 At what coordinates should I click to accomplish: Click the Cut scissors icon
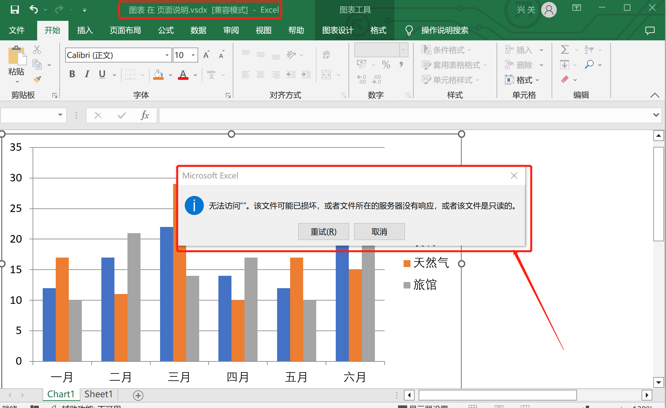(x=37, y=50)
